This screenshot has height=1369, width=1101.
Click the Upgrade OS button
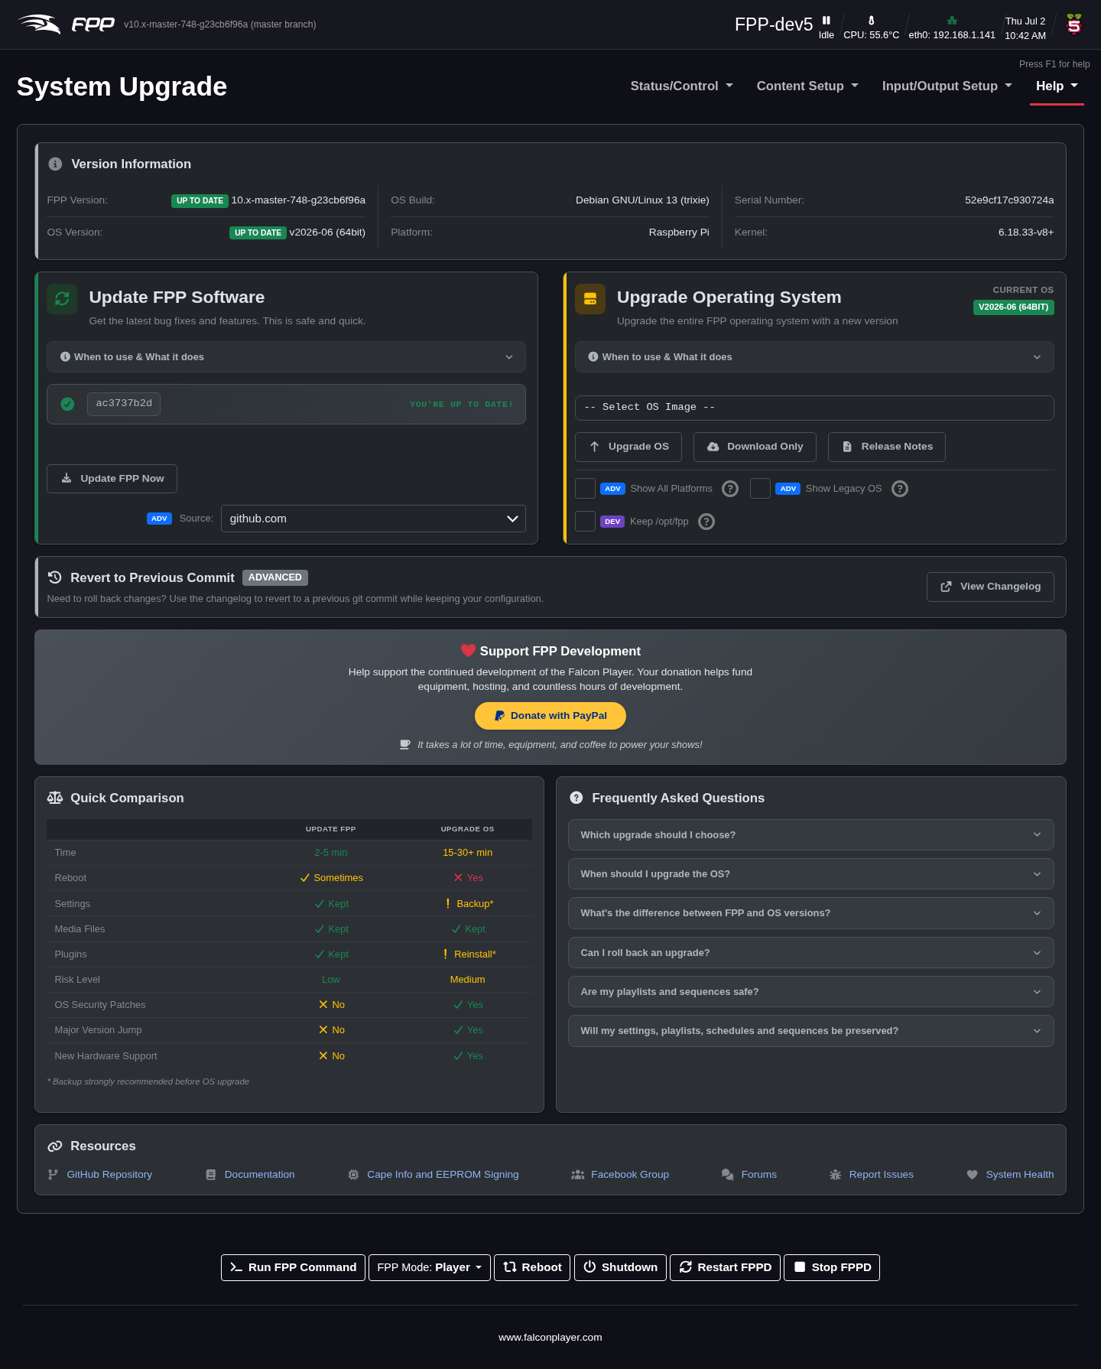[x=628, y=447]
